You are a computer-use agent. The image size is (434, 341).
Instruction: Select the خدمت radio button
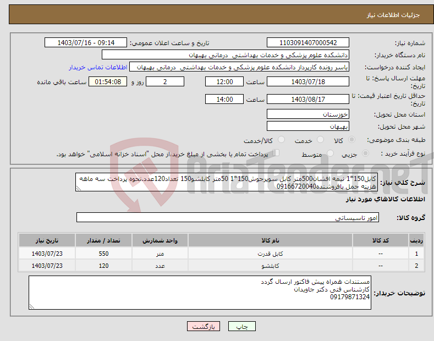coord(320,140)
